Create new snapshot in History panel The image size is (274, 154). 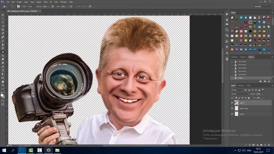coord(265,81)
